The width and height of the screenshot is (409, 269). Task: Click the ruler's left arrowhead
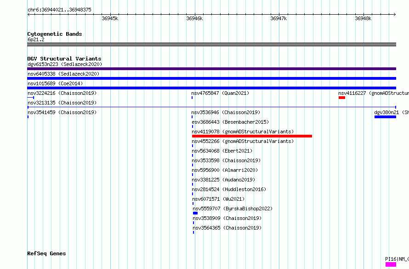coord(28,15)
